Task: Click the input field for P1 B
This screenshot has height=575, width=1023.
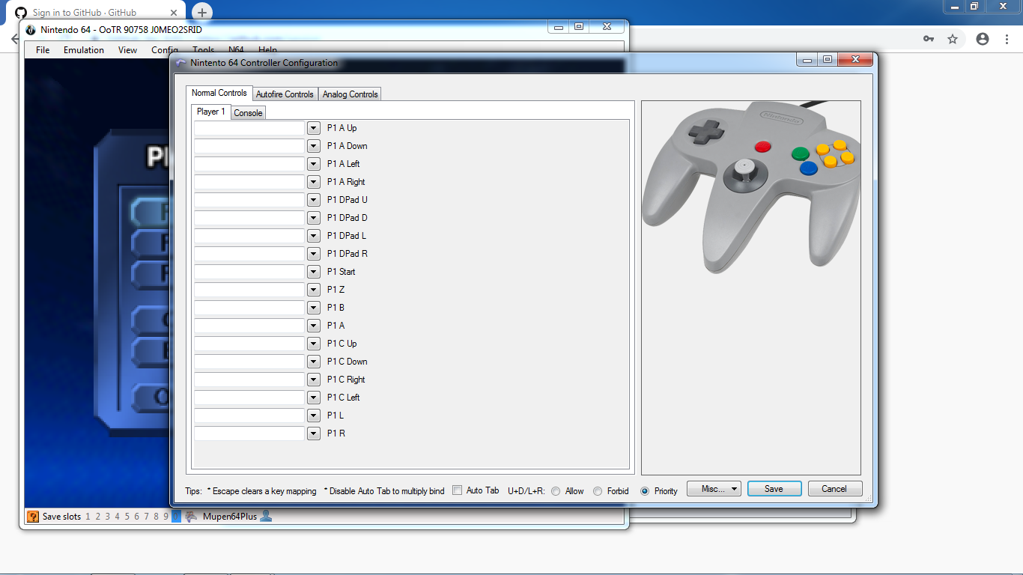Action: 249,308
